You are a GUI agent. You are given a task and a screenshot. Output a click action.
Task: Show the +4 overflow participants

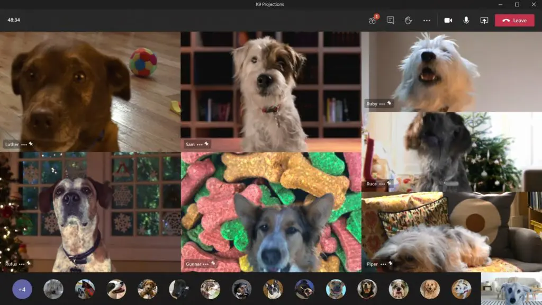tap(22, 289)
